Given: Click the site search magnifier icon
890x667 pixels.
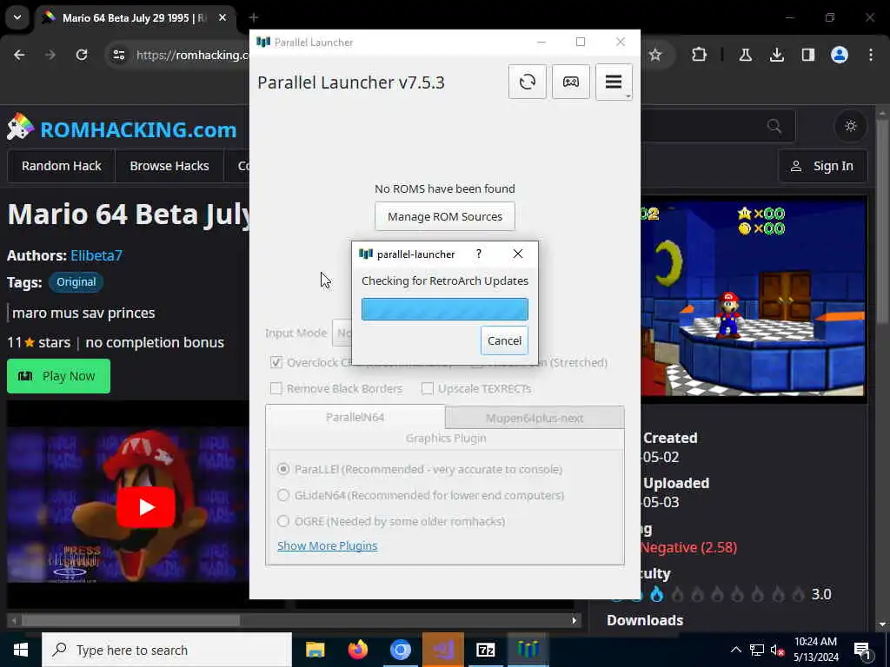Looking at the screenshot, I should point(774,126).
